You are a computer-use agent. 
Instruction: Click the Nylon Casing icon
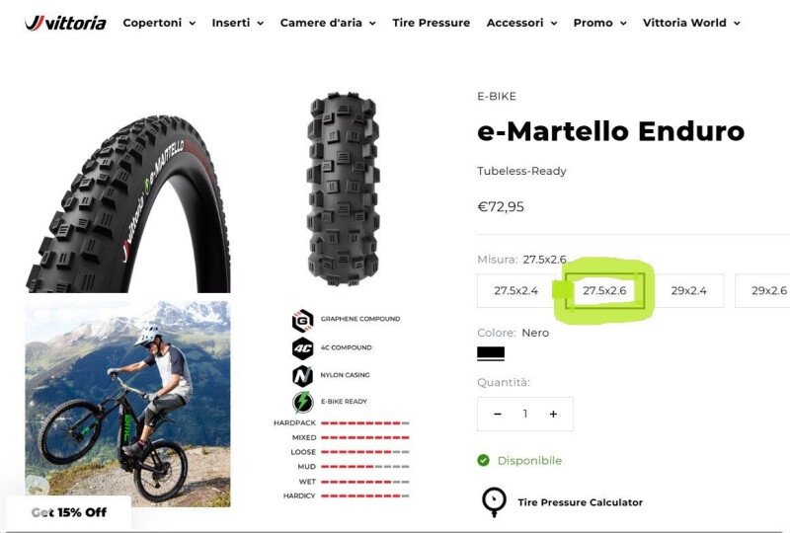tap(303, 376)
